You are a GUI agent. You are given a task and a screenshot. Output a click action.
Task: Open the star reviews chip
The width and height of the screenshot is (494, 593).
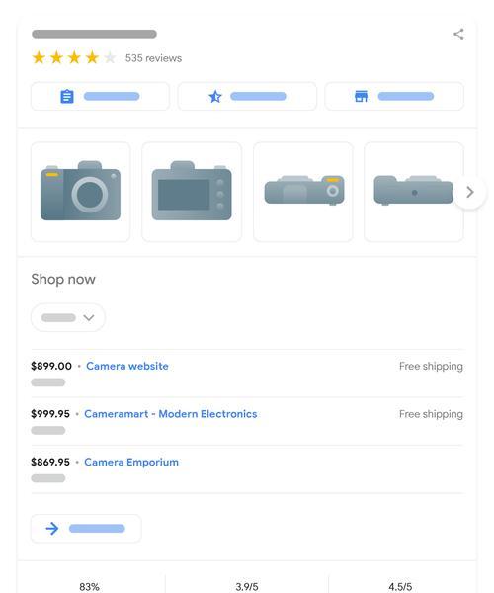tap(247, 97)
